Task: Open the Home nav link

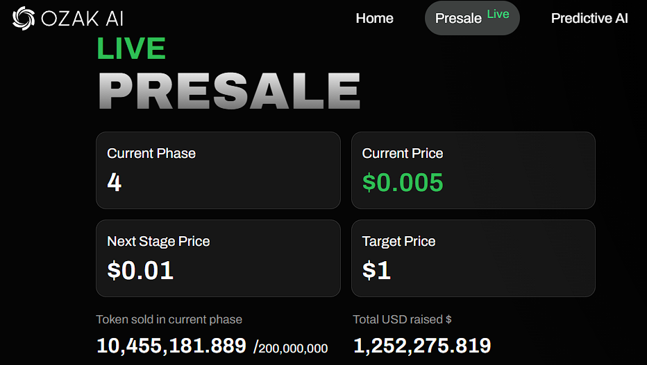Action: 374,18
